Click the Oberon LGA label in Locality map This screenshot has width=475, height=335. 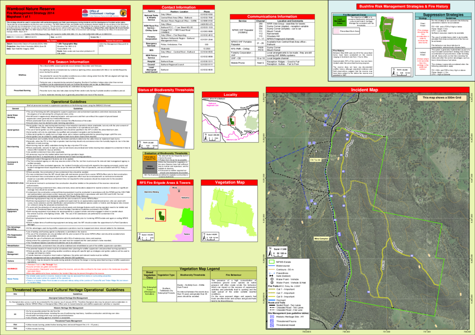pyautogui.click(x=231, y=139)
